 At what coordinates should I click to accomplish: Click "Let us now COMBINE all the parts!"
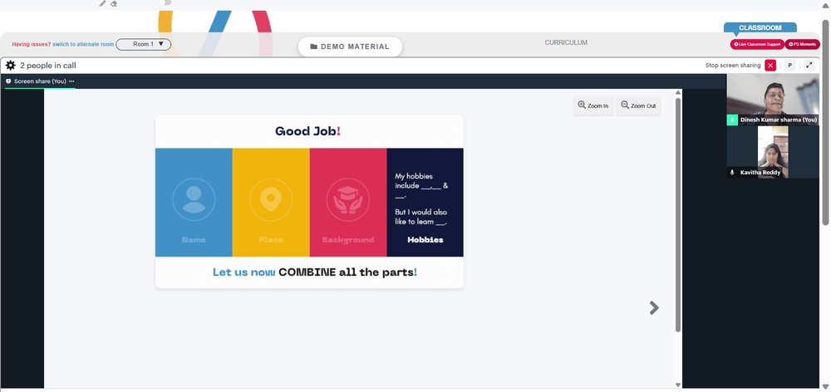[x=315, y=272]
